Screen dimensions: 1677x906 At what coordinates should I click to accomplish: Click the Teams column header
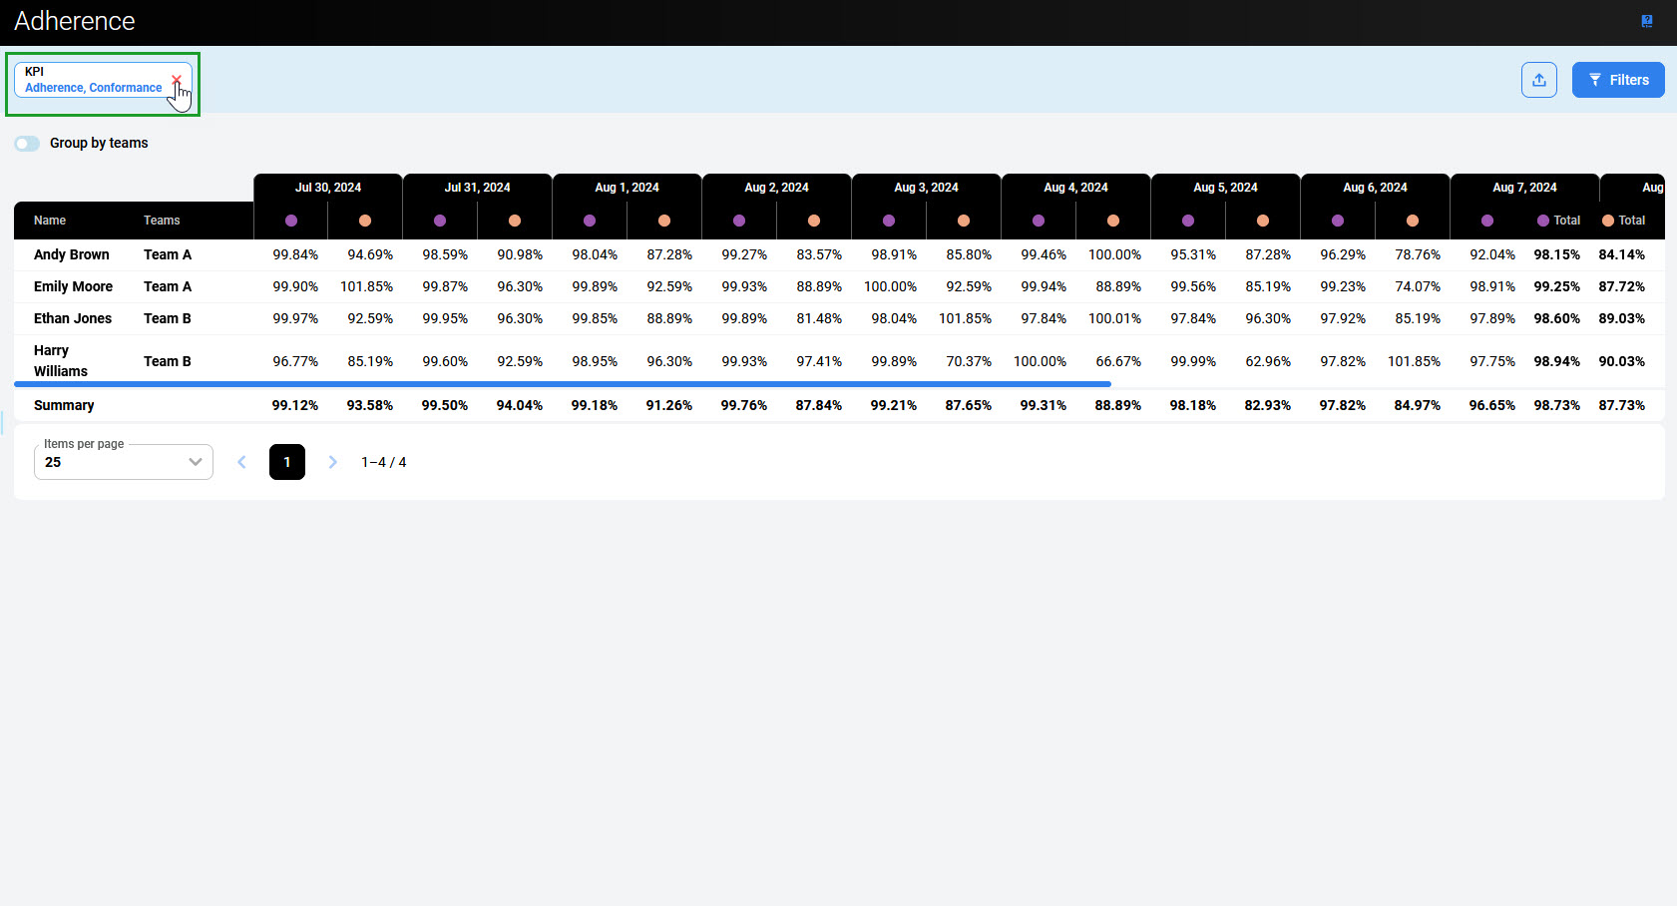pyautogui.click(x=162, y=221)
